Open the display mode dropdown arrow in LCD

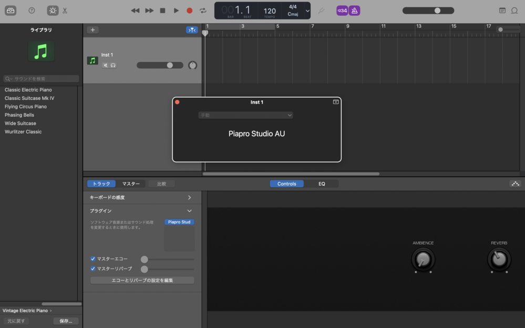coord(307,11)
